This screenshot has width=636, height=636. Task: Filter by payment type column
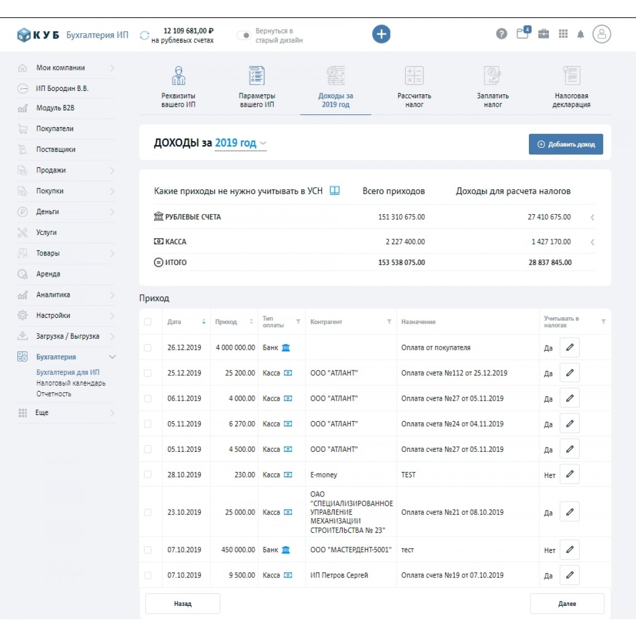click(298, 322)
